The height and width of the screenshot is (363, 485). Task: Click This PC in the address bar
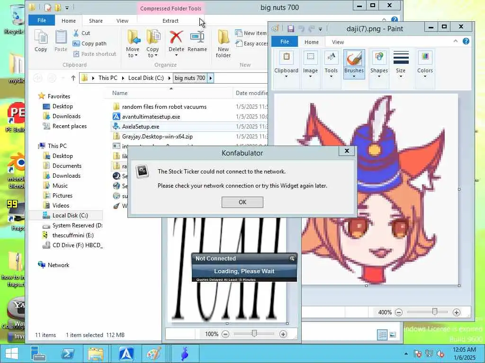coord(108,78)
